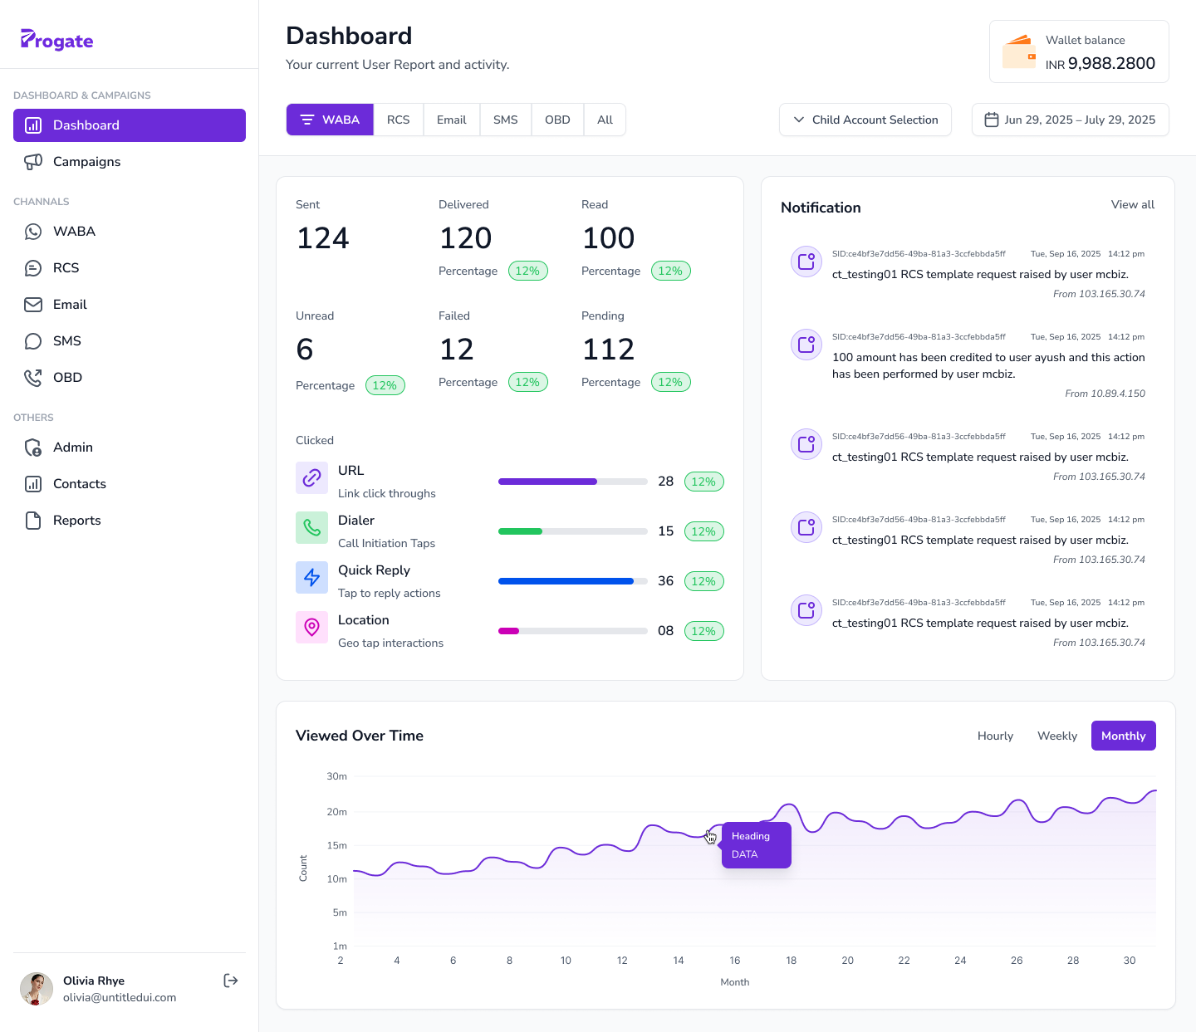Click the Heading DATA chart tooltip
The image size is (1196, 1032).
(x=757, y=845)
